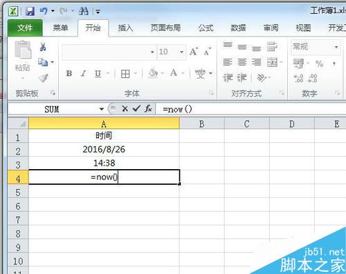Viewport: 346px width, 274px height.
Task: Toggle Bold formatting
Action: tap(69, 74)
